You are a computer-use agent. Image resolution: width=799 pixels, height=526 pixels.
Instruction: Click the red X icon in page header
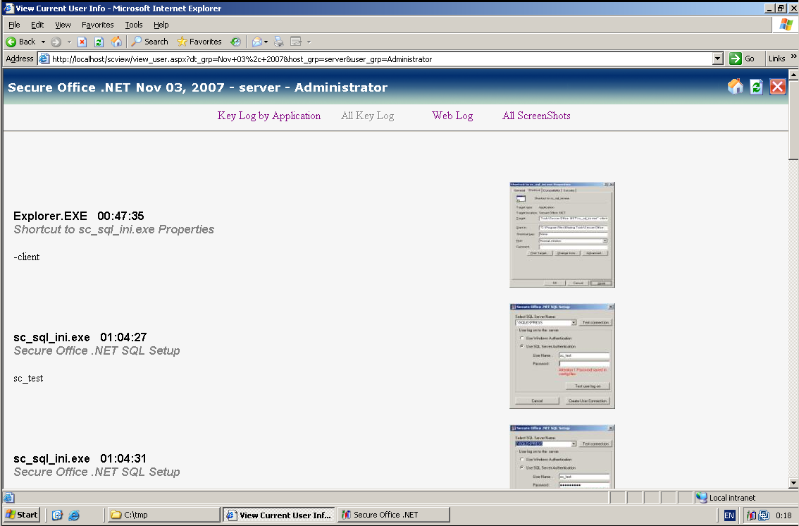(777, 87)
